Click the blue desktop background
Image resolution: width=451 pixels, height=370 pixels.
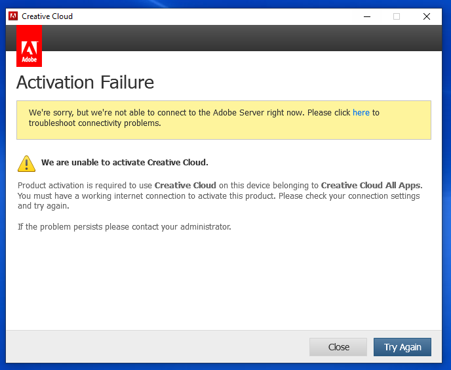(x=3, y=197)
